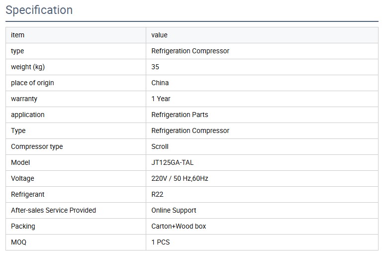The image size is (386, 255).
Task: Select the 1 PCS MOQ value
Action: pos(161,242)
